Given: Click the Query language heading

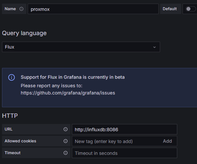Looking at the screenshot, I should 24,33.
